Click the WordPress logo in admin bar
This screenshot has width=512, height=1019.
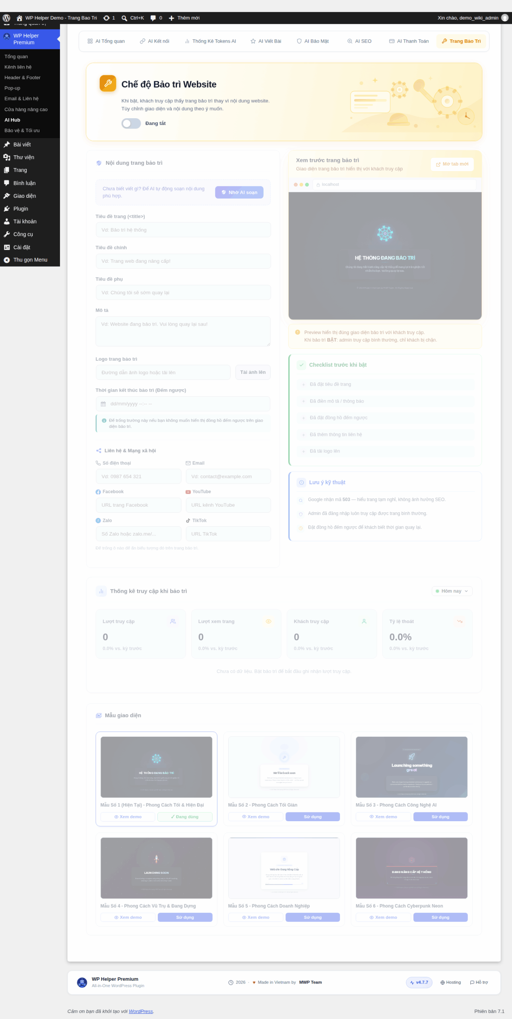[x=6, y=18]
